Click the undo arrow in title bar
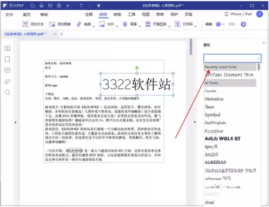269x207 pixels. (x=81, y=6)
